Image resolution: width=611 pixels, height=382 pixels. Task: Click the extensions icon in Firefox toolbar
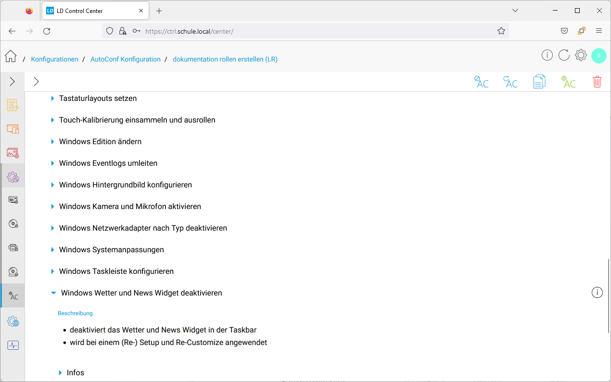point(582,31)
